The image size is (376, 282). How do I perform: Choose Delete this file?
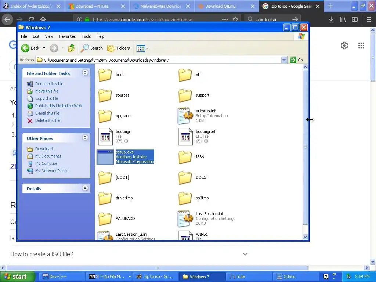click(48, 120)
